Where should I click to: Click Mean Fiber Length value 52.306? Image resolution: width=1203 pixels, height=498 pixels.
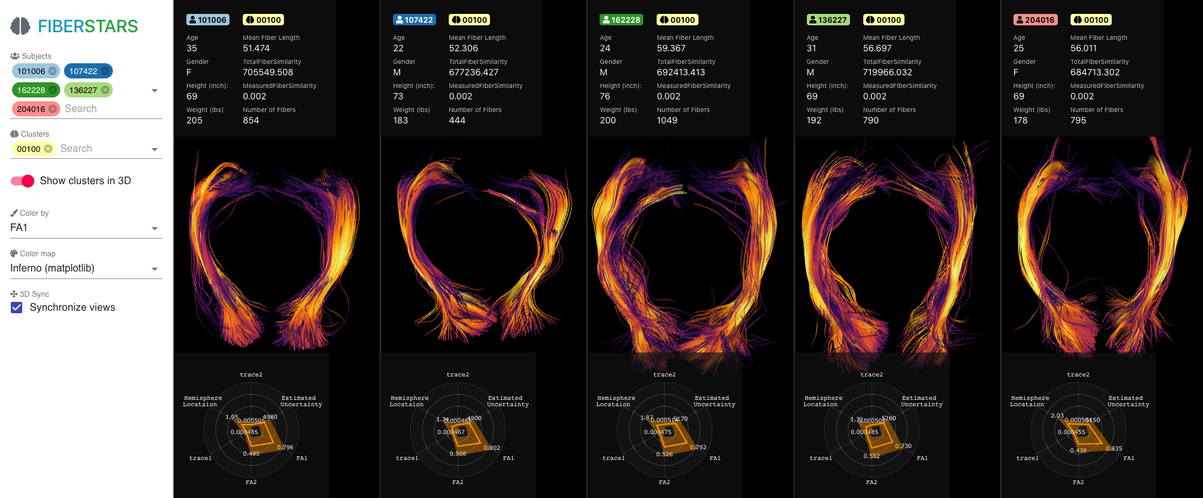click(463, 48)
